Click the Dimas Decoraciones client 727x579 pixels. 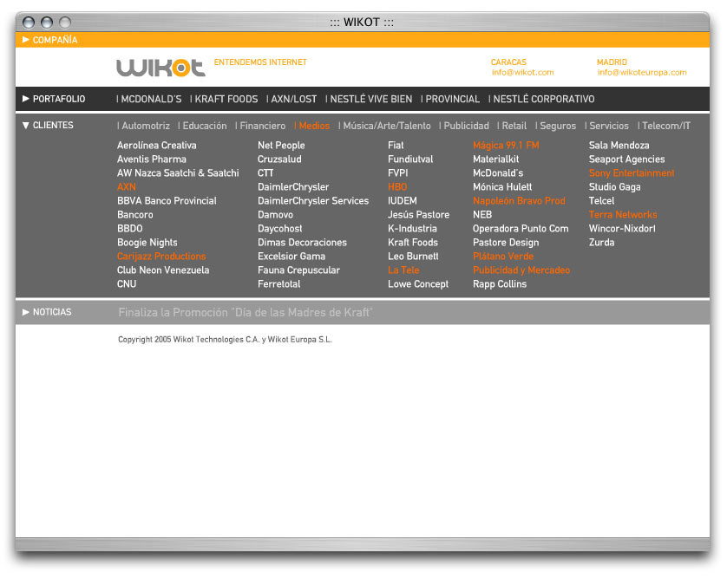pyautogui.click(x=302, y=243)
